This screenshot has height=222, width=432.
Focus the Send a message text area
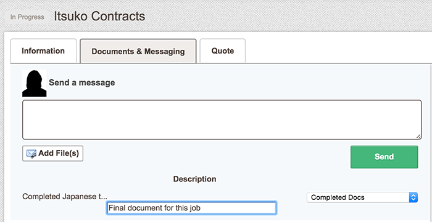(x=222, y=120)
